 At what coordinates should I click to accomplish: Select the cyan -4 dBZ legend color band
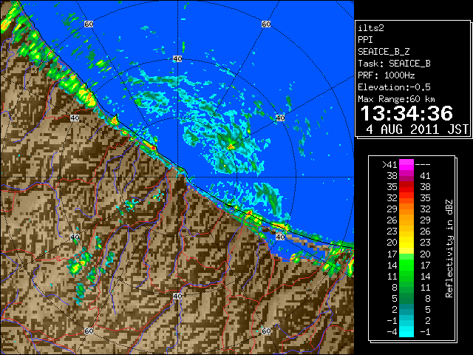tap(406, 332)
